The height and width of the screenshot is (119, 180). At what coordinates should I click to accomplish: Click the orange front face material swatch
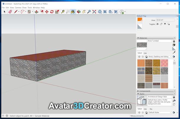140,19
